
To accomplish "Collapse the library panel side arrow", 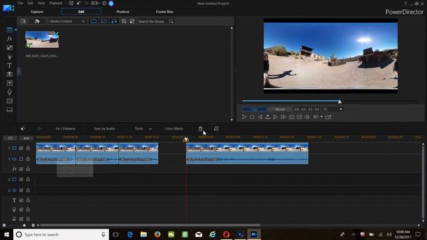I will (x=19, y=71).
